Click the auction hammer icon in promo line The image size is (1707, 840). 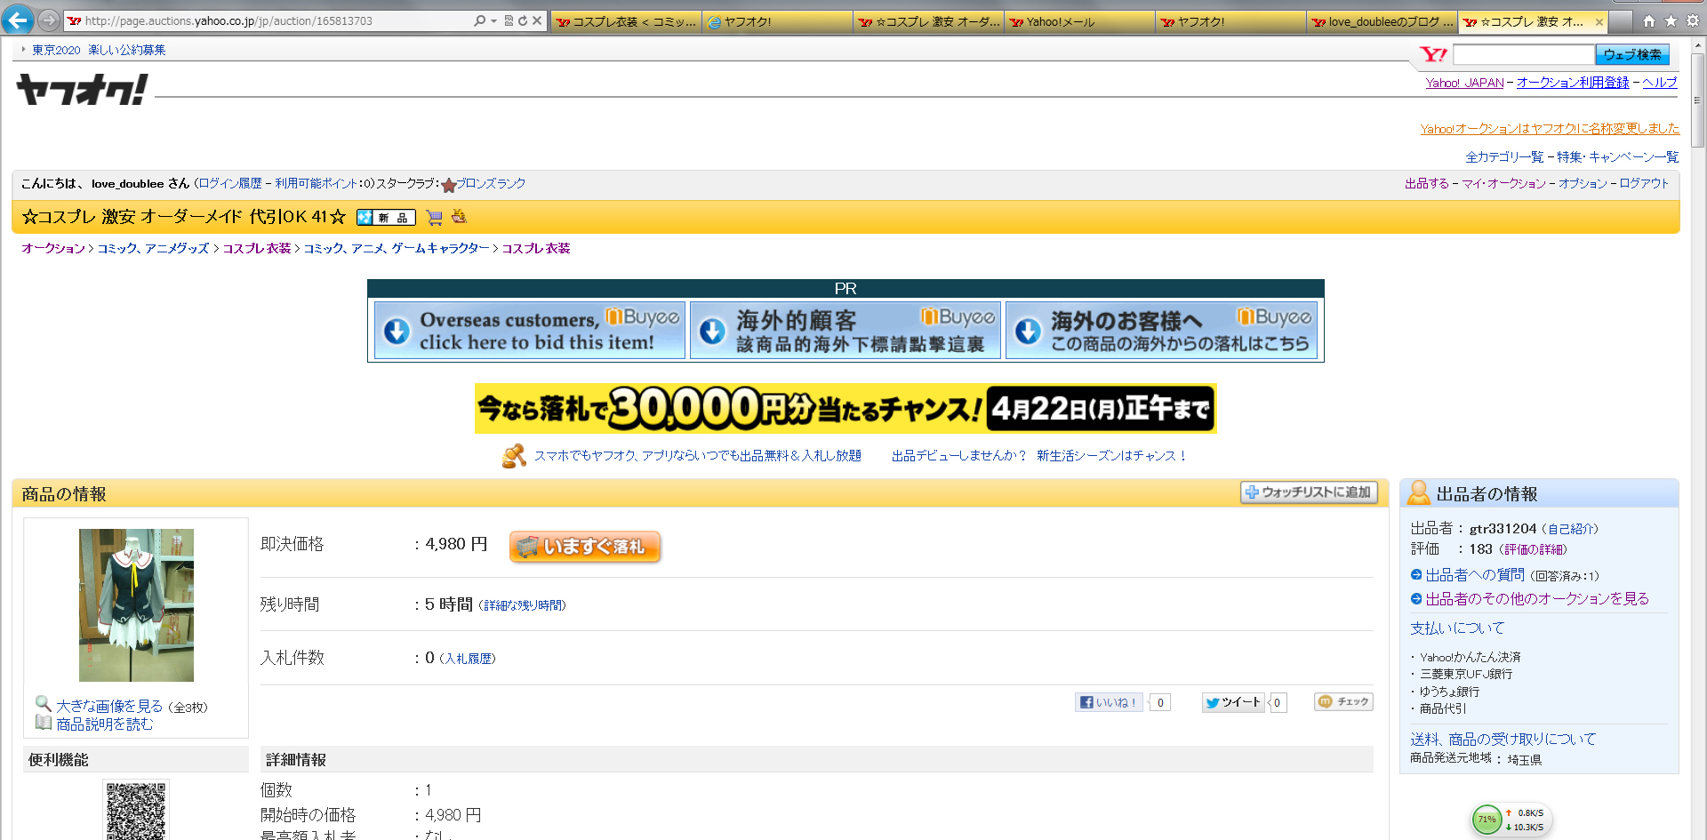[514, 456]
